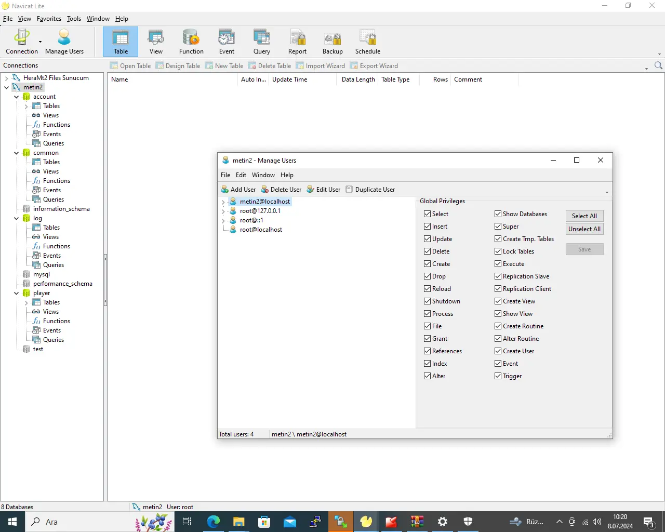Viewport: 665px width, 532px height.
Task: Open the Favorites menu
Action: pos(49,19)
